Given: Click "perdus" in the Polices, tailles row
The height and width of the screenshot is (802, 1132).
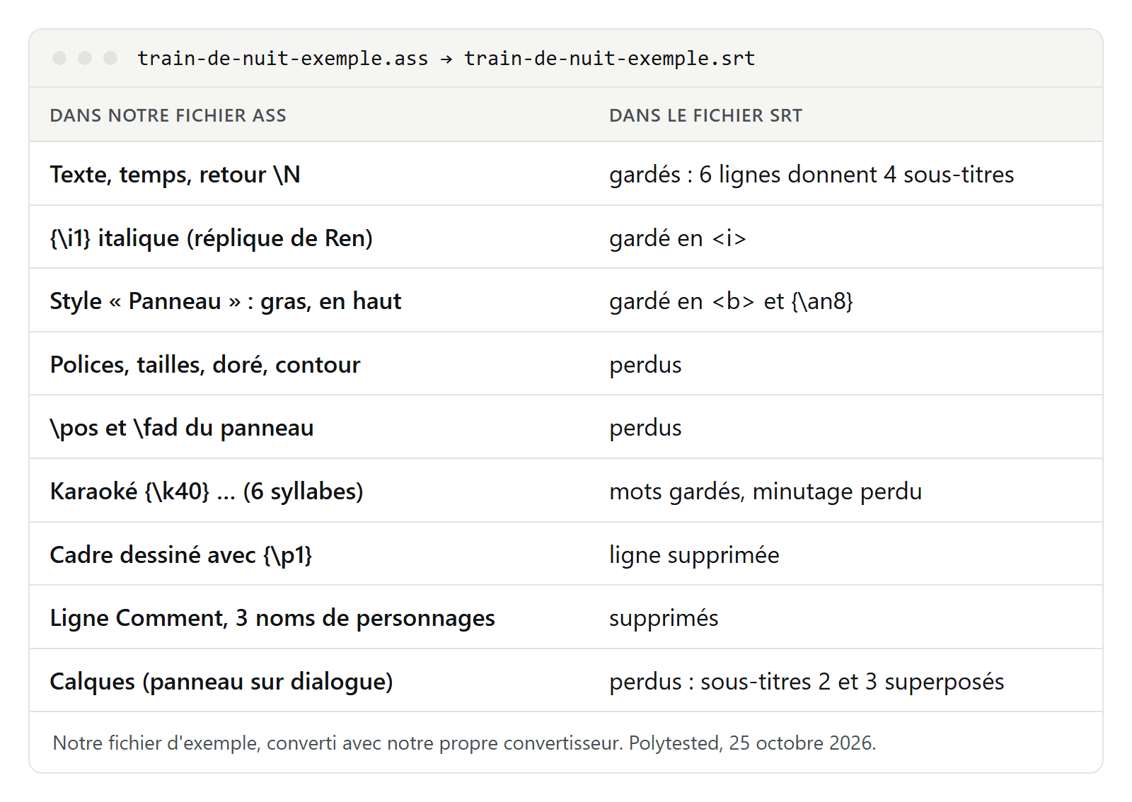Looking at the screenshot, I should (x=645, y=364).
